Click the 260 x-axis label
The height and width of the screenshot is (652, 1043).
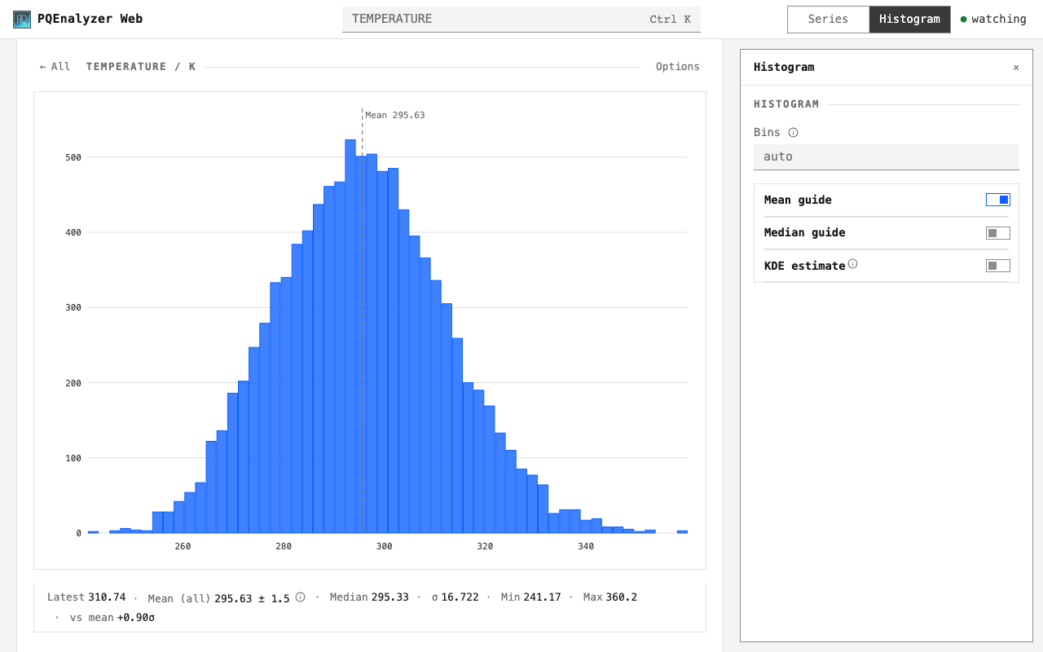(183, 546)
